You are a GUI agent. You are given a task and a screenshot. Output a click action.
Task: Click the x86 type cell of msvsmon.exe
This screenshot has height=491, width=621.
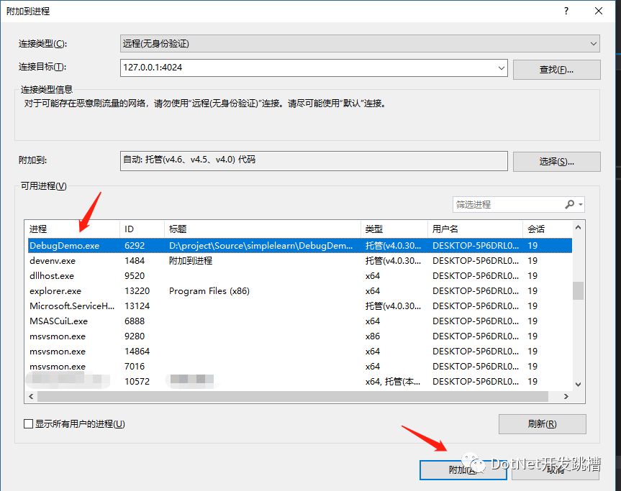[x=372, y=336]
